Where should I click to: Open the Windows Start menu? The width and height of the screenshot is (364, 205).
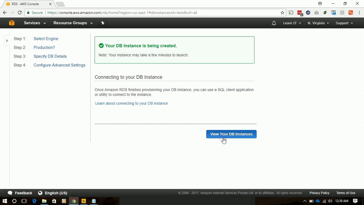click(5, 201)
